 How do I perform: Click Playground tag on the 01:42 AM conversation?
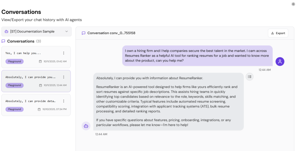coord(14,61)
